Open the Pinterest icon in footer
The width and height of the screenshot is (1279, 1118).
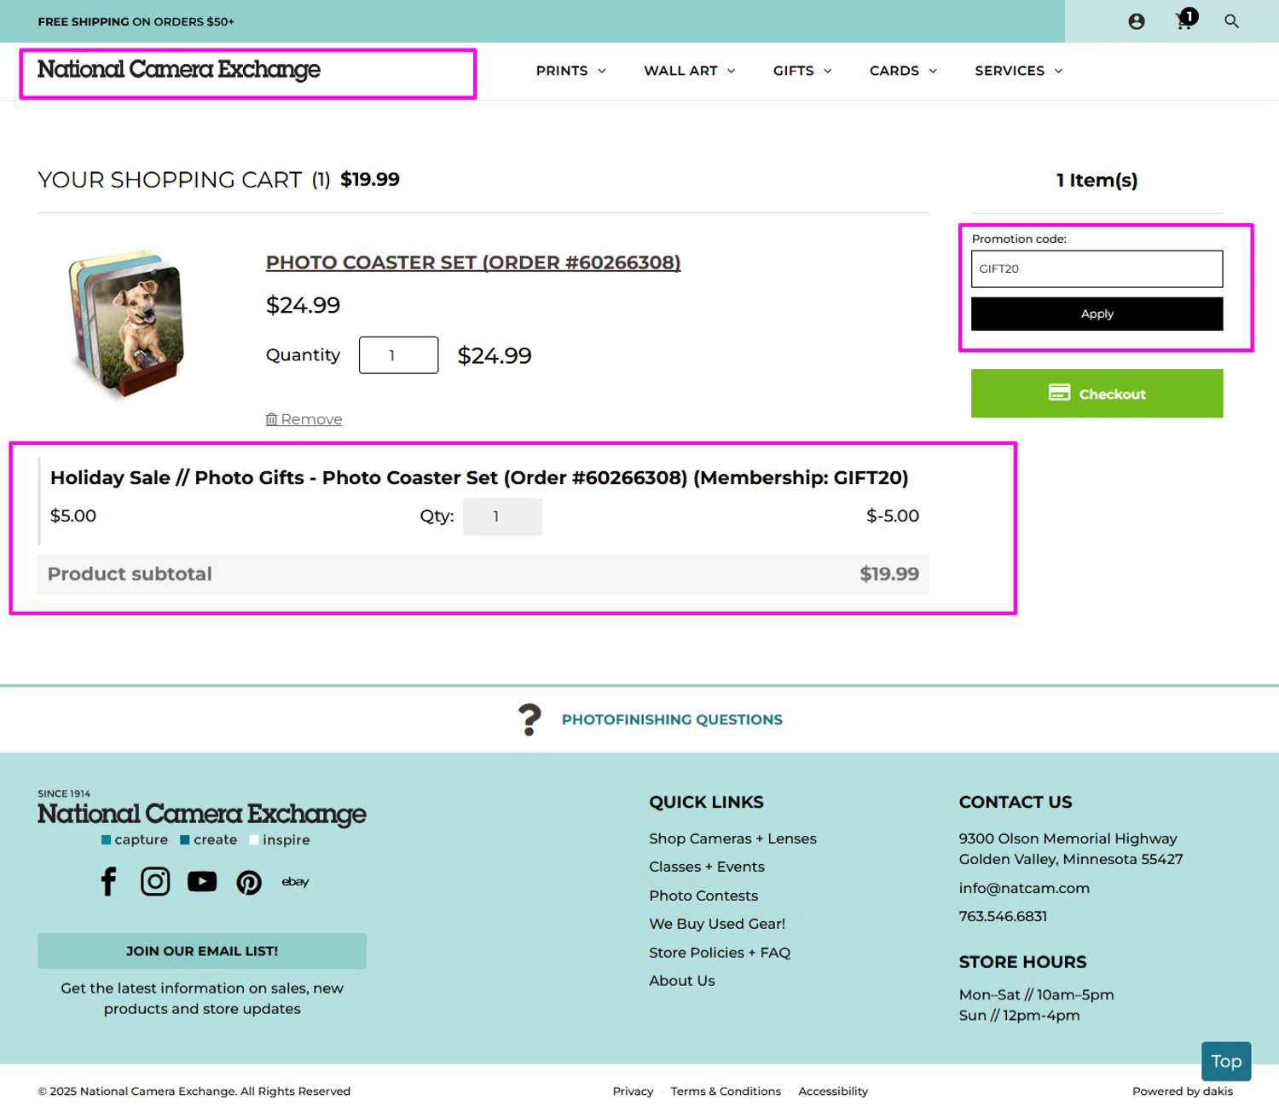(x=249, y=882)
